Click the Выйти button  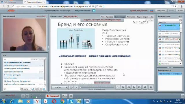(180, 11)
